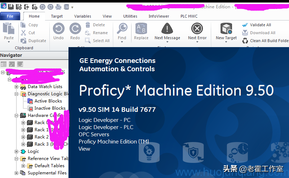Click Save icon in quick access toolbar

tap(10, 7)
